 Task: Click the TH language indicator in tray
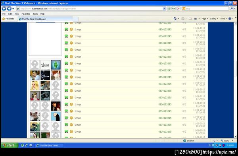pyautogui.click(x=210, y=145)
